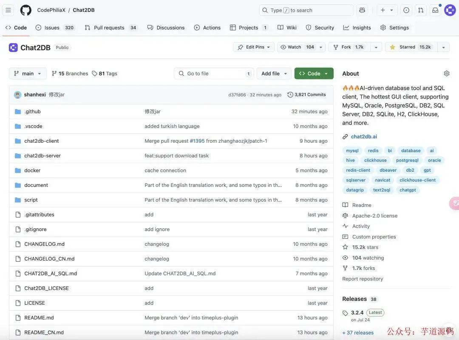Click the GitHub Octocat logo
Viewport: 459px width, 340px height.
(x=26, y=10)
